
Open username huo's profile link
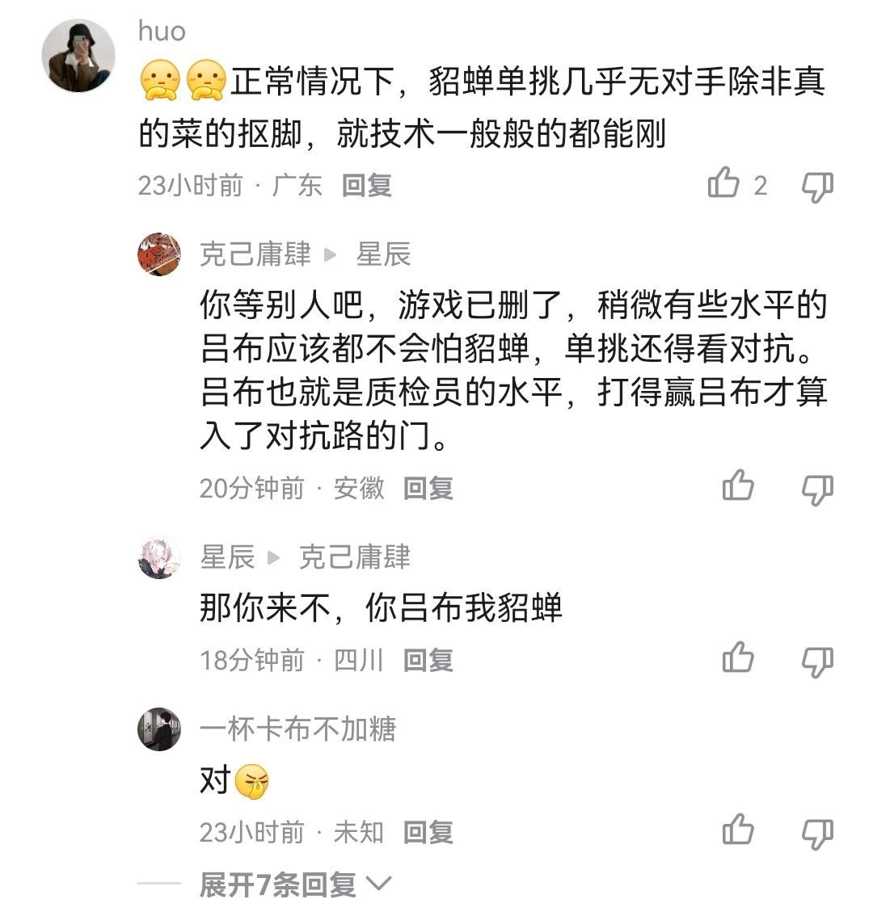click(162, 31)
